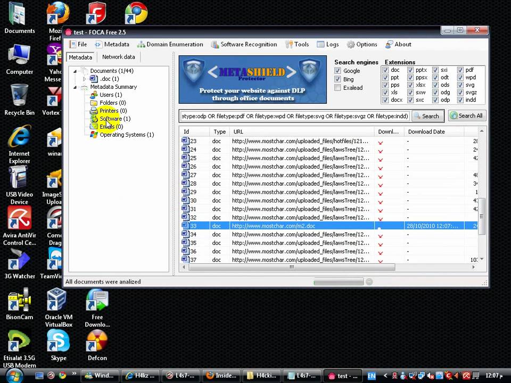Click the Search button
This screenshot has height=383, width=511.
[427, 116]
